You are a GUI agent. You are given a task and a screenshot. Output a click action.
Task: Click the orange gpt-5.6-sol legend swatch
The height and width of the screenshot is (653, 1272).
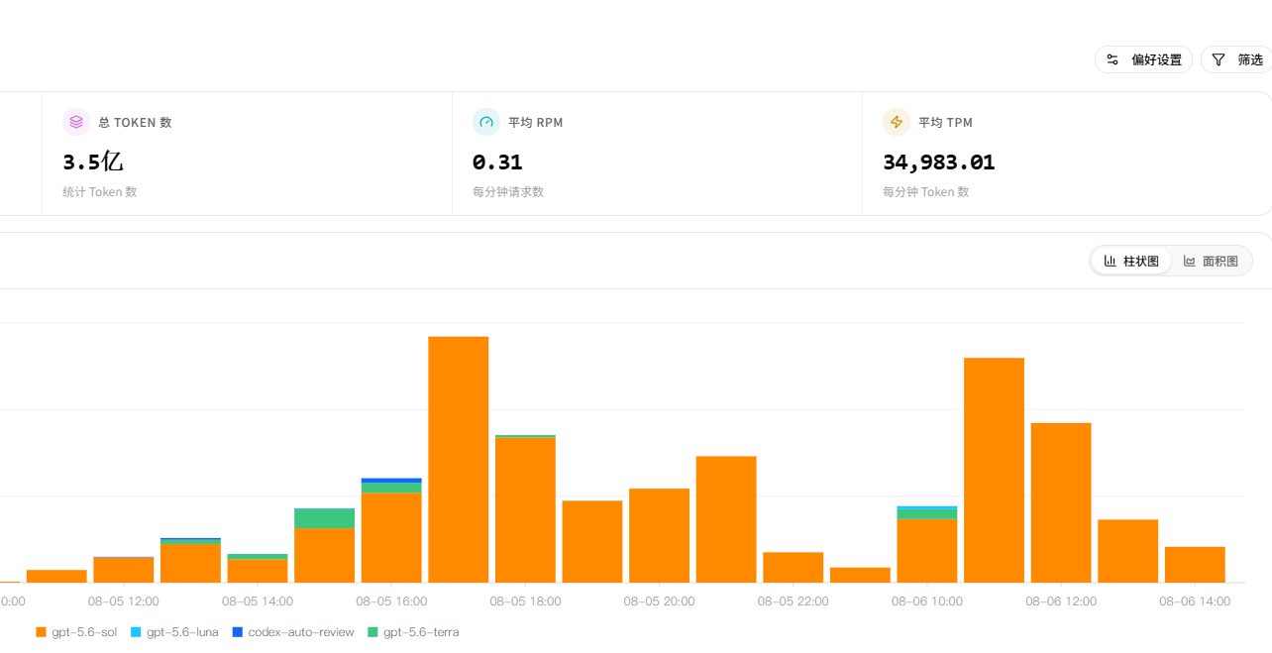[x=41, y=632]
